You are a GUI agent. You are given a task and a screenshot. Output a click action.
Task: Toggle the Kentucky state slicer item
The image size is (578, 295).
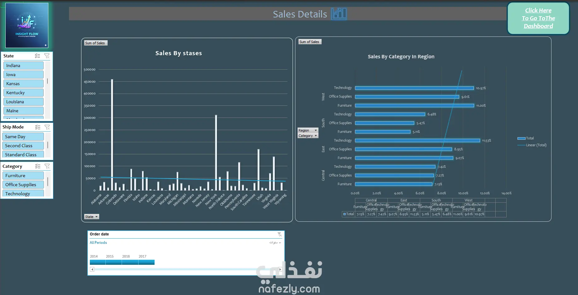pos(23,93)
